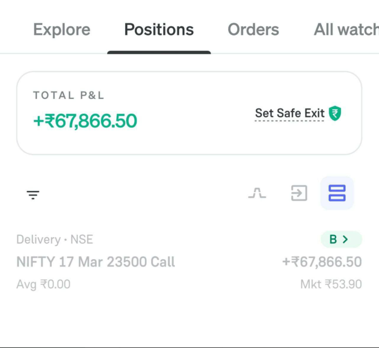The width and height of the screenshot is (379, 348).
Task: Click the green B badge
Action: pos(333,240)
